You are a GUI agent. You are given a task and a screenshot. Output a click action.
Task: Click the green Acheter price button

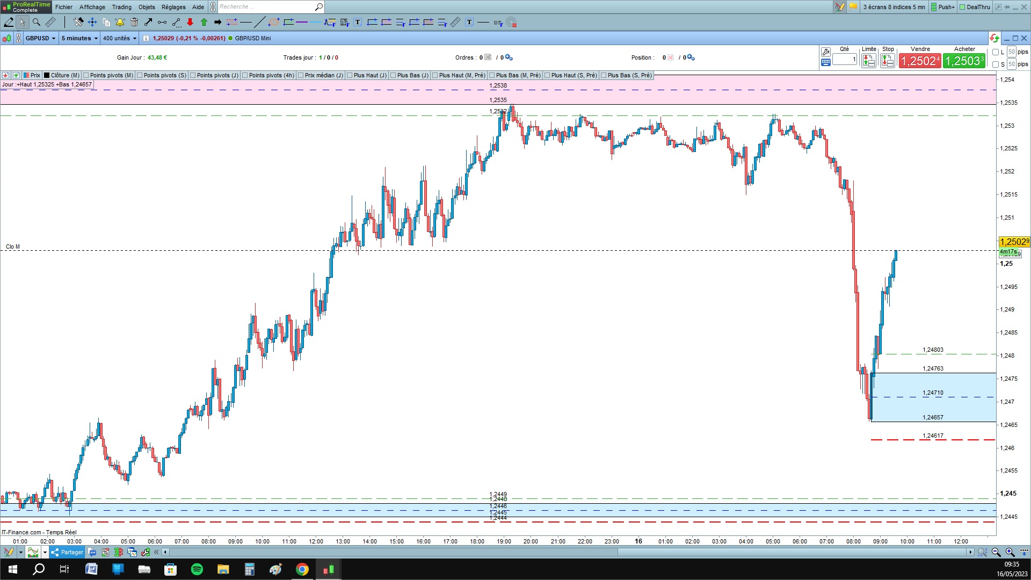964,61
